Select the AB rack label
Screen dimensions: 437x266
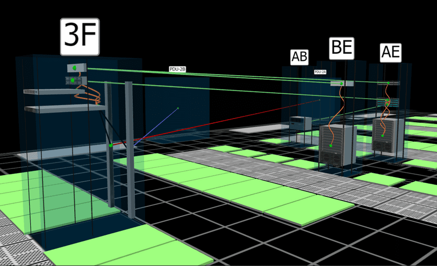[x=299, y=57]
